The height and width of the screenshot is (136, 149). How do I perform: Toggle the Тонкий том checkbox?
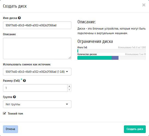click(x=4, y=113)
